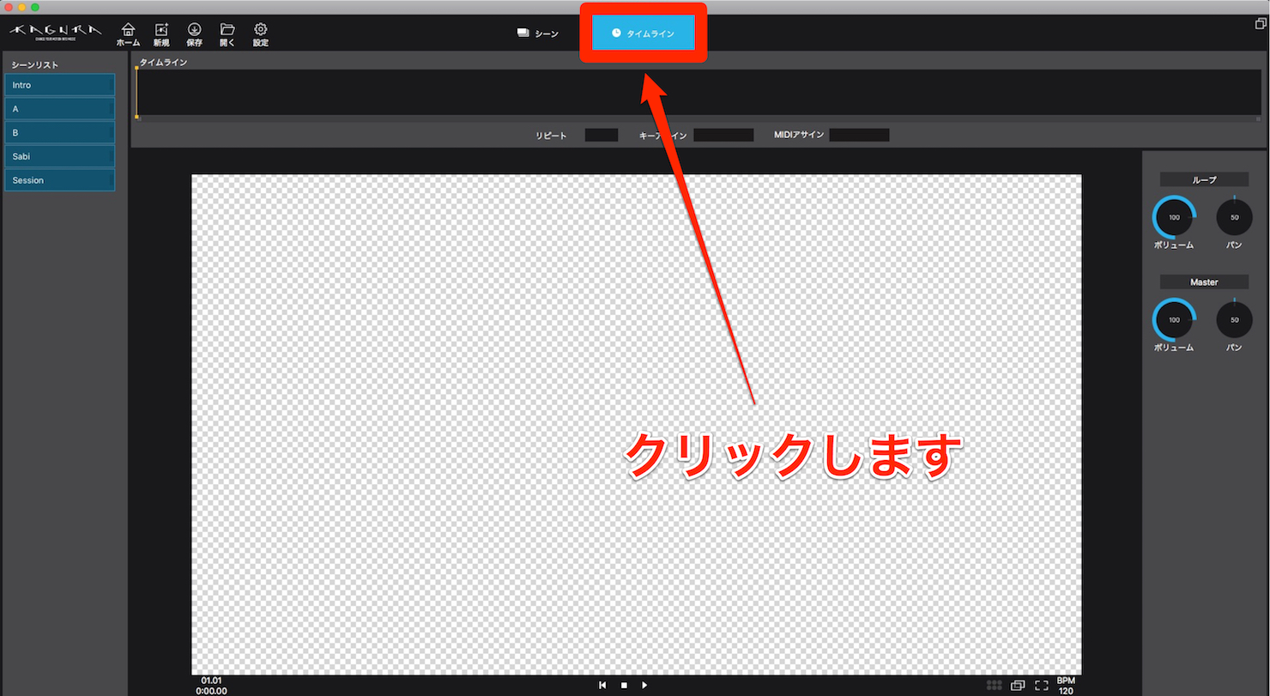Create a new project with 新規
Image resolution: width=1270 pixels, height=696 pixels.
coord(161,34)
